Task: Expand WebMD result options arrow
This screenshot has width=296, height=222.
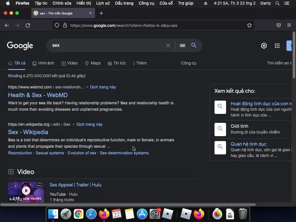Action: [87, 87]
